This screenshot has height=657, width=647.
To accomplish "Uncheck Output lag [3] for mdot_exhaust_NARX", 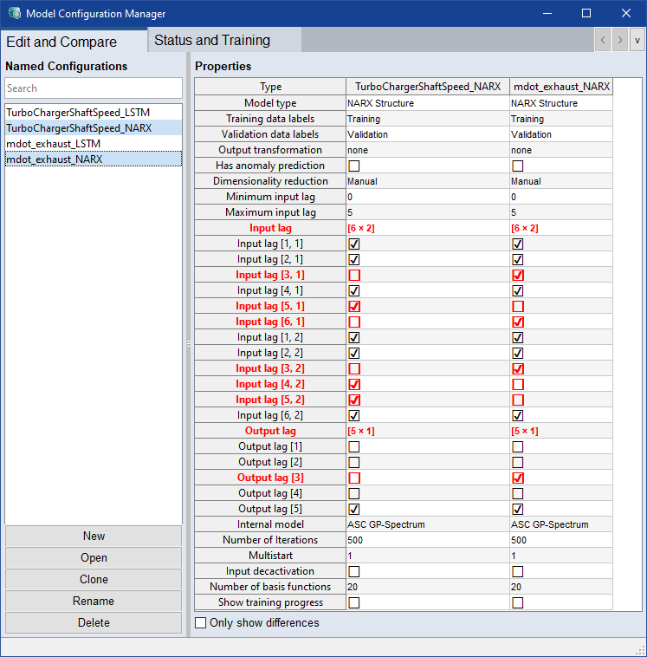I will pyautogui.click(x=517, y=478).
